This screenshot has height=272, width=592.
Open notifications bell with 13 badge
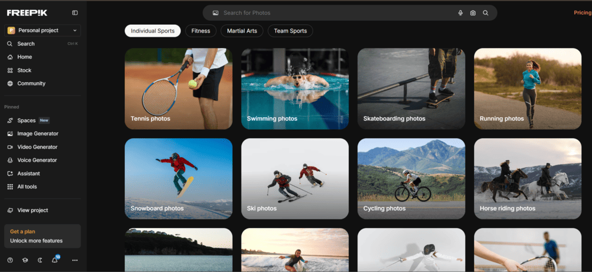tap(54, 260)
